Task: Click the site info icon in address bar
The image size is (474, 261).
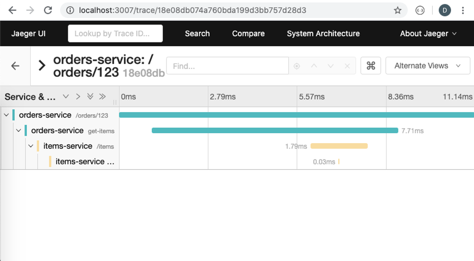Action: point(70,11)
